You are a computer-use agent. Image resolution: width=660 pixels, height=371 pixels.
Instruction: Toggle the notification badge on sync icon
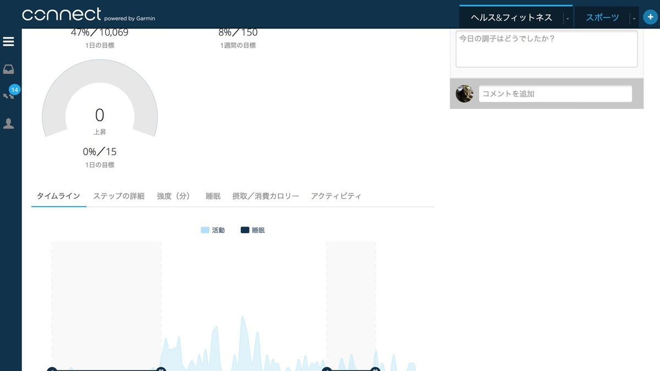[x=15, y=89]
